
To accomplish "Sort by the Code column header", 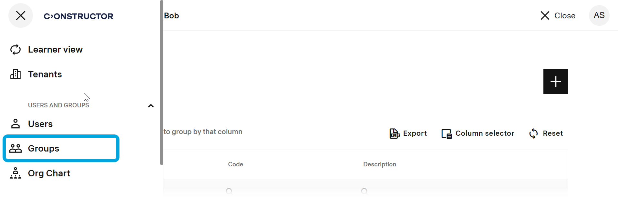I will [235, 164].
